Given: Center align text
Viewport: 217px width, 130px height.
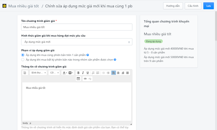Looking at the screenshot, I should [x=118, y=73].
